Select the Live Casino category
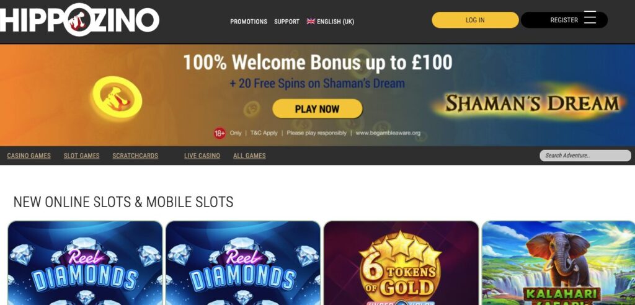This screenshot has width=635, height=305. pos(202,156)
